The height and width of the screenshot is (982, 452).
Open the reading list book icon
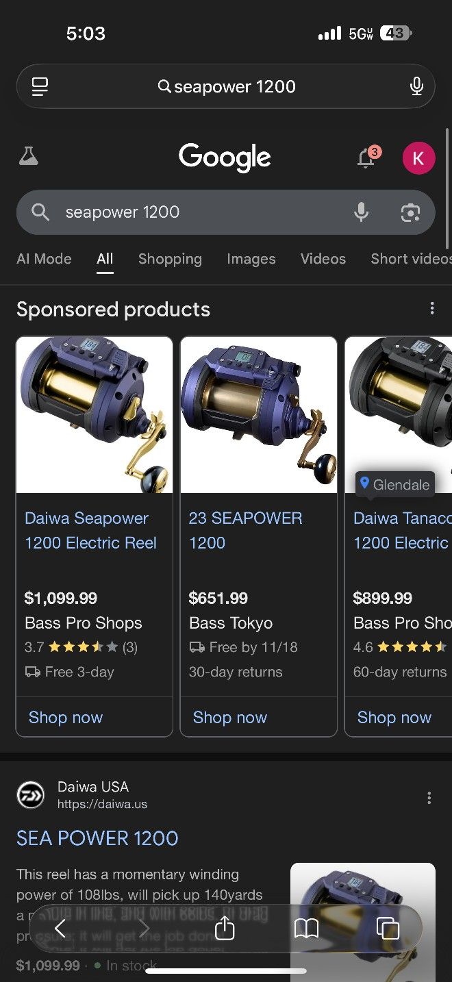(307, 929)
